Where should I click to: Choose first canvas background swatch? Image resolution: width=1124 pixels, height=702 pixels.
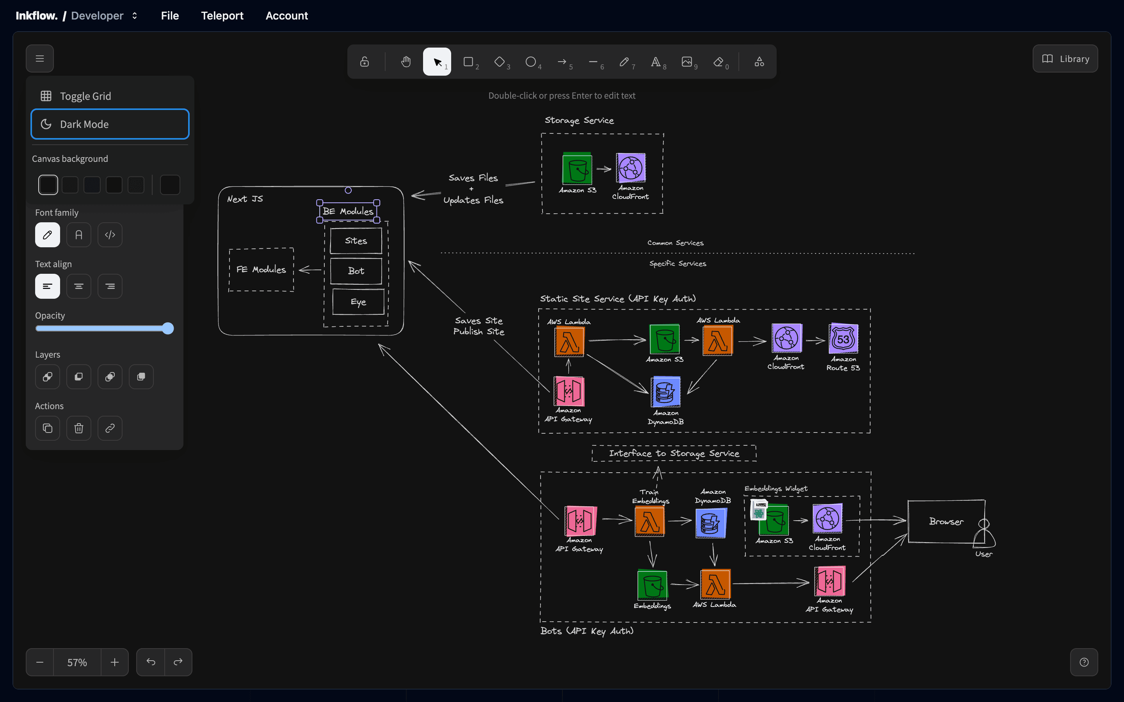click(x=48, y=185)
